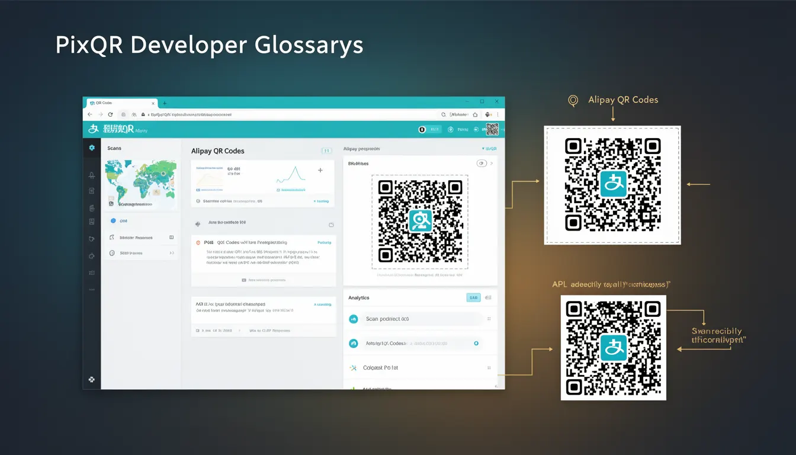Close the QR Codes browser tab
Screen dimensions: 796x455
coord(153,103)
